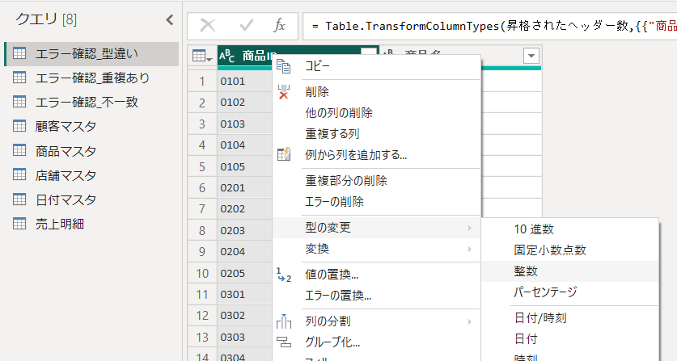
Task: Open the 店舗マスタ query
Action: coord(91,175)
